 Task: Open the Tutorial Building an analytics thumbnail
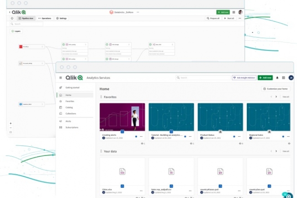171,117
